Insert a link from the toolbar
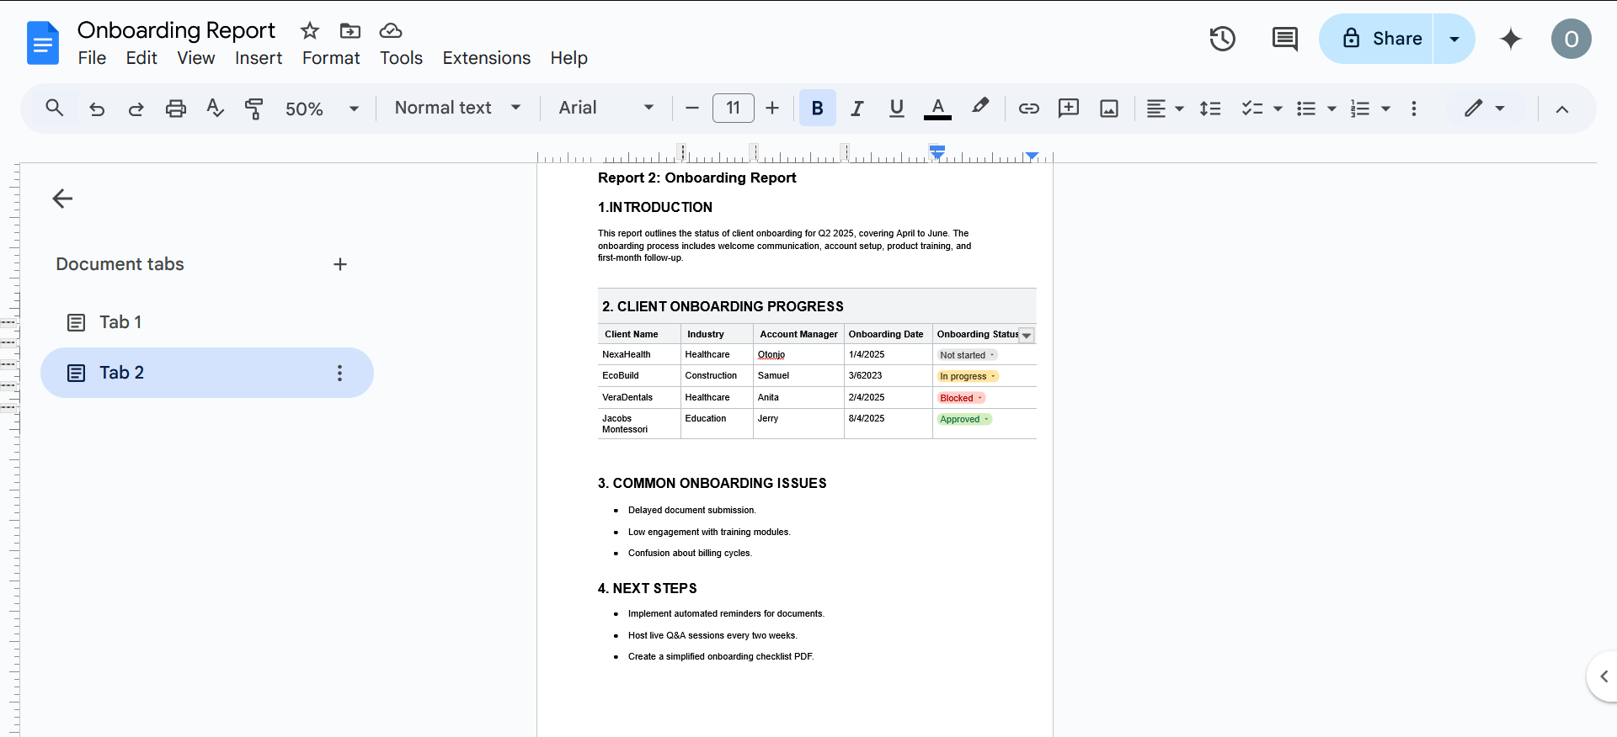The height and width of the screenshot is (737, 1617). click(x=1028, y=108)
